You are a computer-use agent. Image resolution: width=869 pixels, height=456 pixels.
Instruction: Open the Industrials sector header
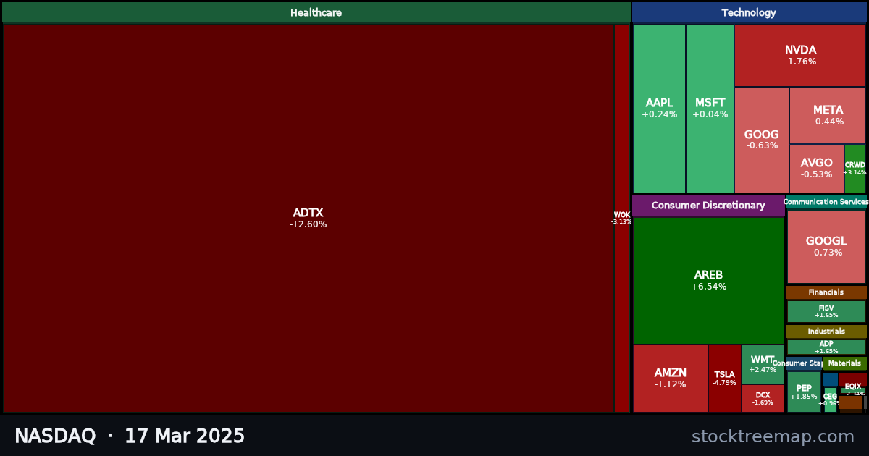point(826,332)
